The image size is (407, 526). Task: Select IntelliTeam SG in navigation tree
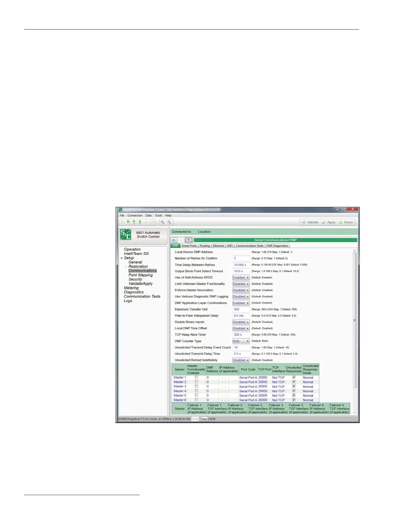(x=136, y=254)
